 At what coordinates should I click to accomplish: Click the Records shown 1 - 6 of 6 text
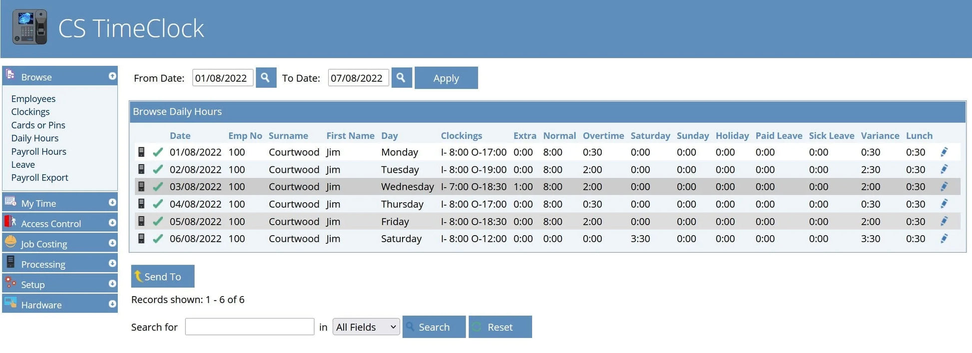(x=188, y=300)
